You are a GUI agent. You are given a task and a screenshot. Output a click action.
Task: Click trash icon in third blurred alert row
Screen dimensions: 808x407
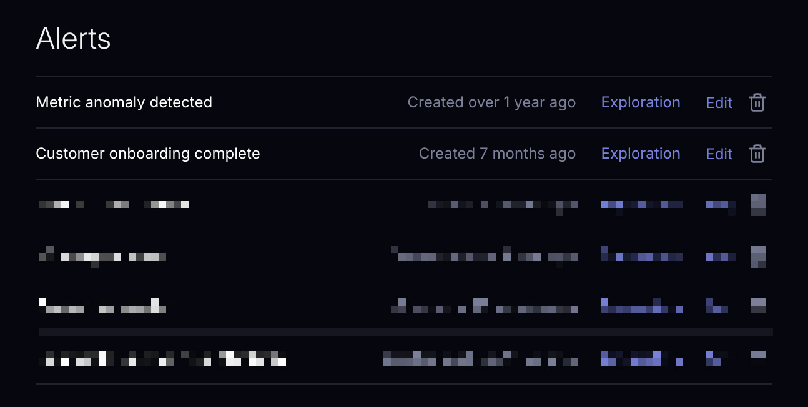coord(757,205)
